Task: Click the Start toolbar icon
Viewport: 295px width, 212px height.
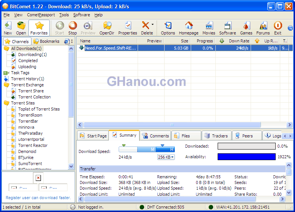Action: (60, 28)
